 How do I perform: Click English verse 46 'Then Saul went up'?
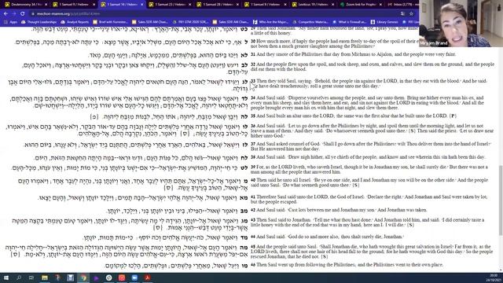coord(347,265)
